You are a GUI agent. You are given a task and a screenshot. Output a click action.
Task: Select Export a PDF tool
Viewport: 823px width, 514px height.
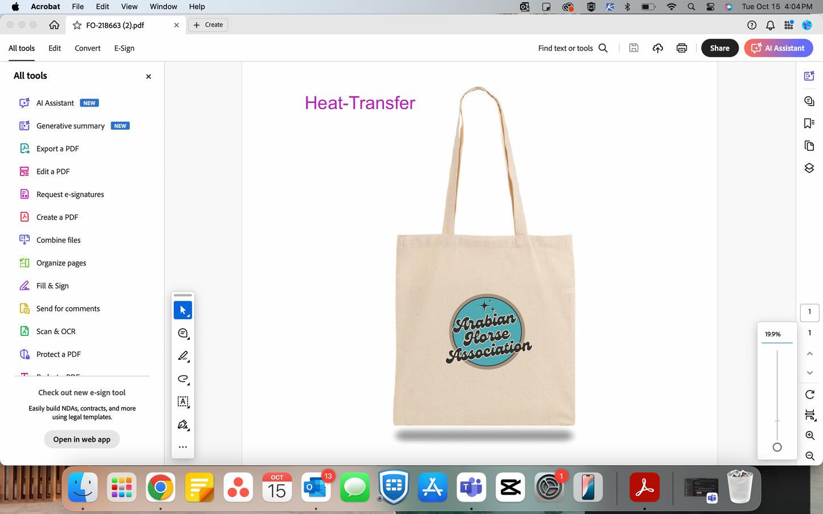pyautogui.click(x=49, y=149)
